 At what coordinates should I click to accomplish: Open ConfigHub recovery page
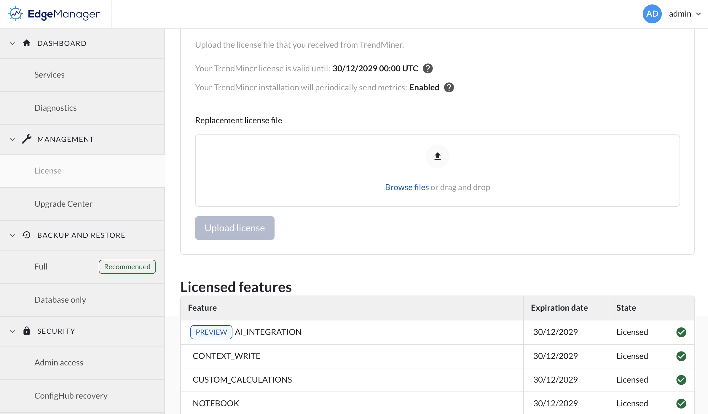pyautogui.click(x=82, y=396)
